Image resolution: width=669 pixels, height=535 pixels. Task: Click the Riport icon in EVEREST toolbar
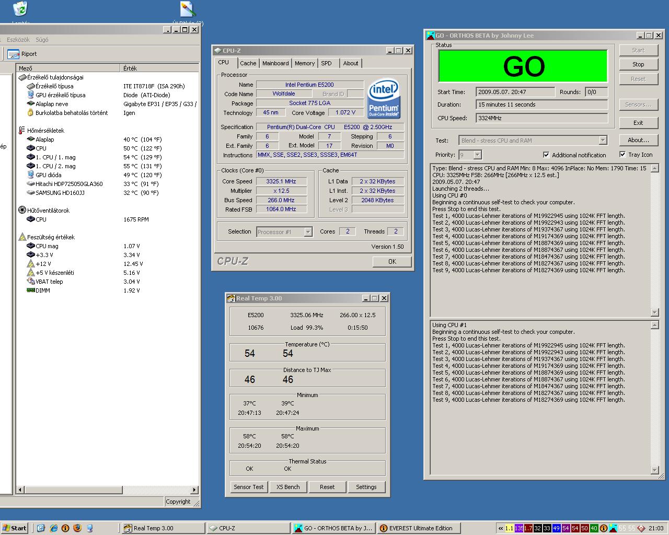pos(14,54)
